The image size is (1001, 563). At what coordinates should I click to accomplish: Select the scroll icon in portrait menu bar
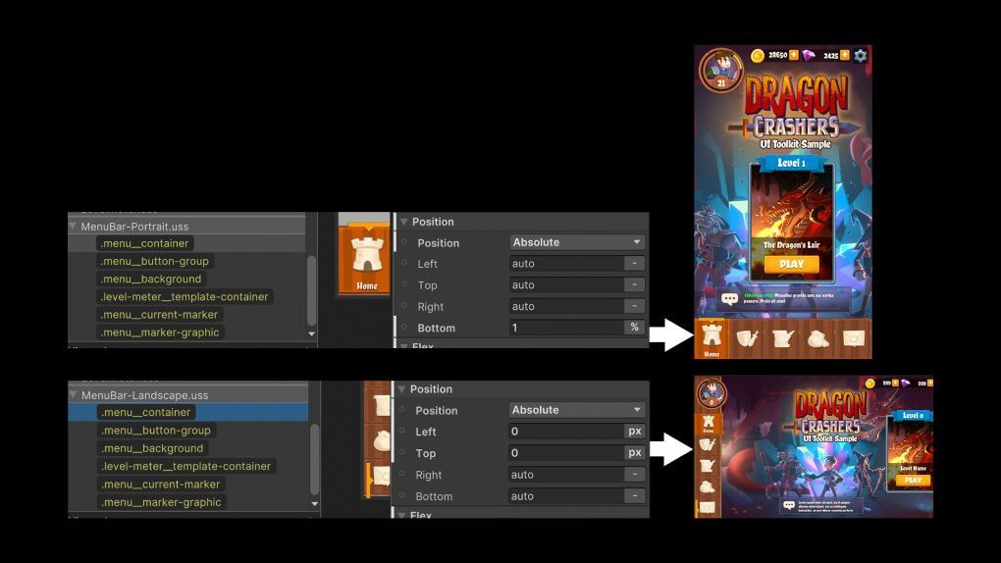tap(783, 338)
